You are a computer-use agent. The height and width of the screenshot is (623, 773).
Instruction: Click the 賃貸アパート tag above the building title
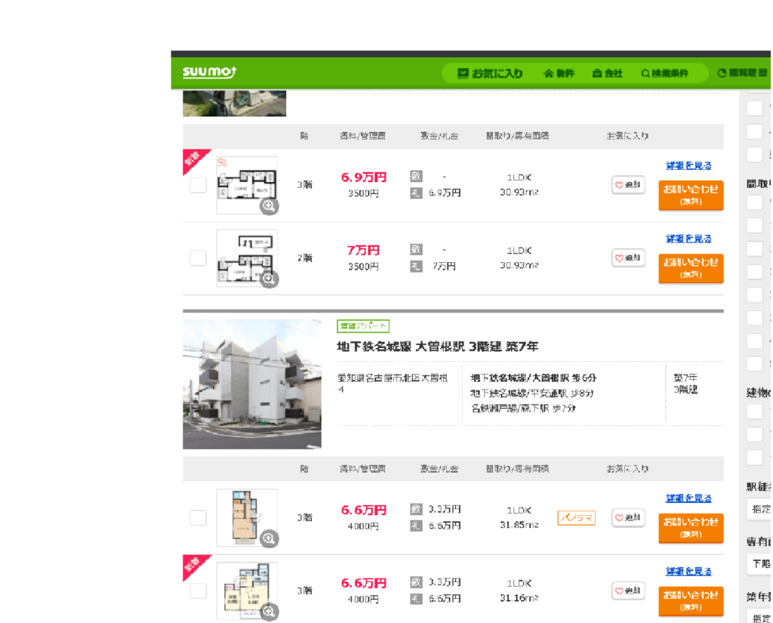click(x=363, y=326)
